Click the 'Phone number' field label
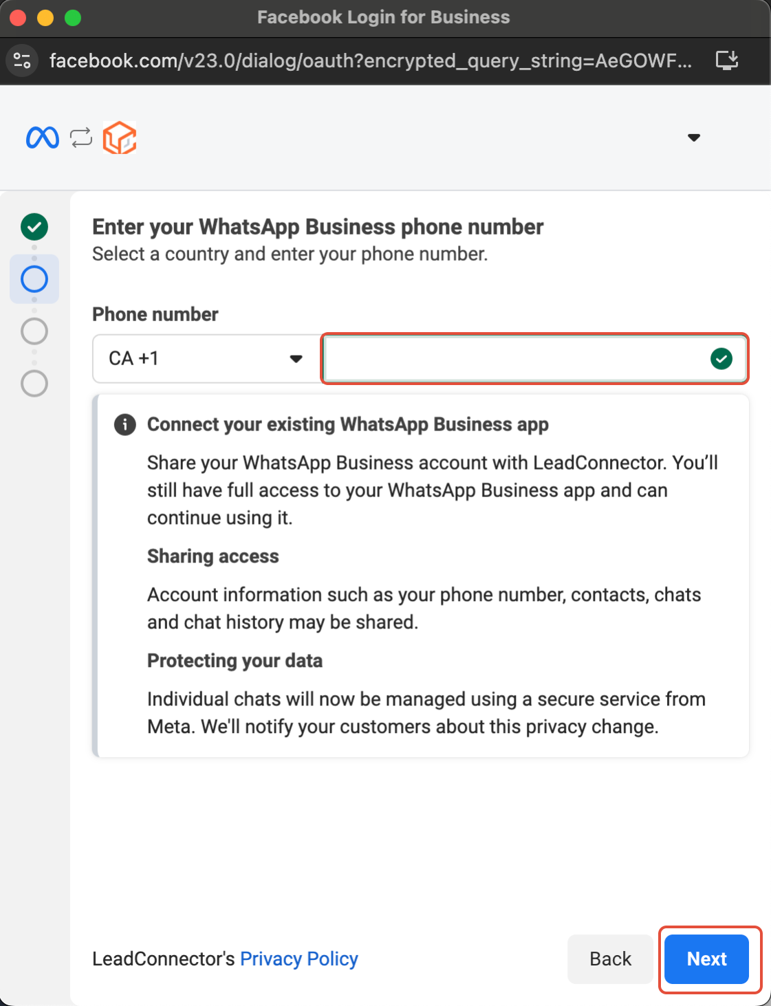This screenshot has height=1006, width=771. point(155,314)
